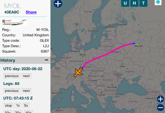Click the orange aircraft icon on map
This screenshot has height=113, width=165.
point(78,72)
